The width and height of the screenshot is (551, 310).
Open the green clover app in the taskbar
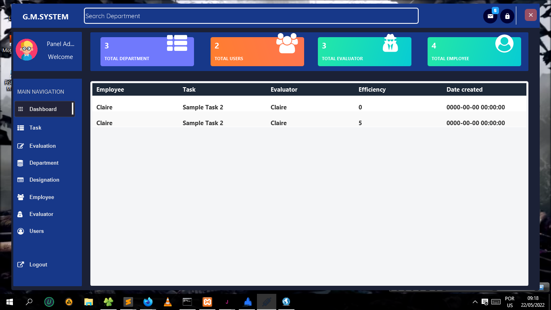(x=109, y=302)
